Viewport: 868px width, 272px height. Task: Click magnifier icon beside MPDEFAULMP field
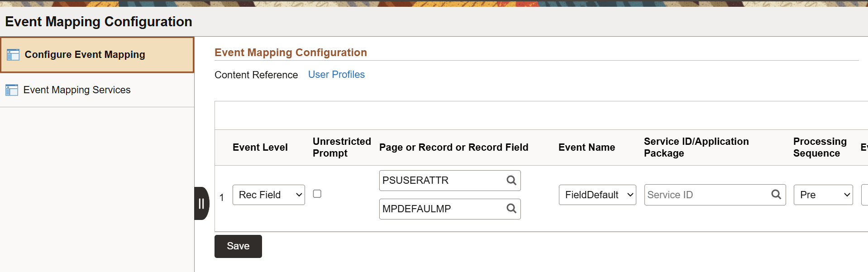(511, 209)
